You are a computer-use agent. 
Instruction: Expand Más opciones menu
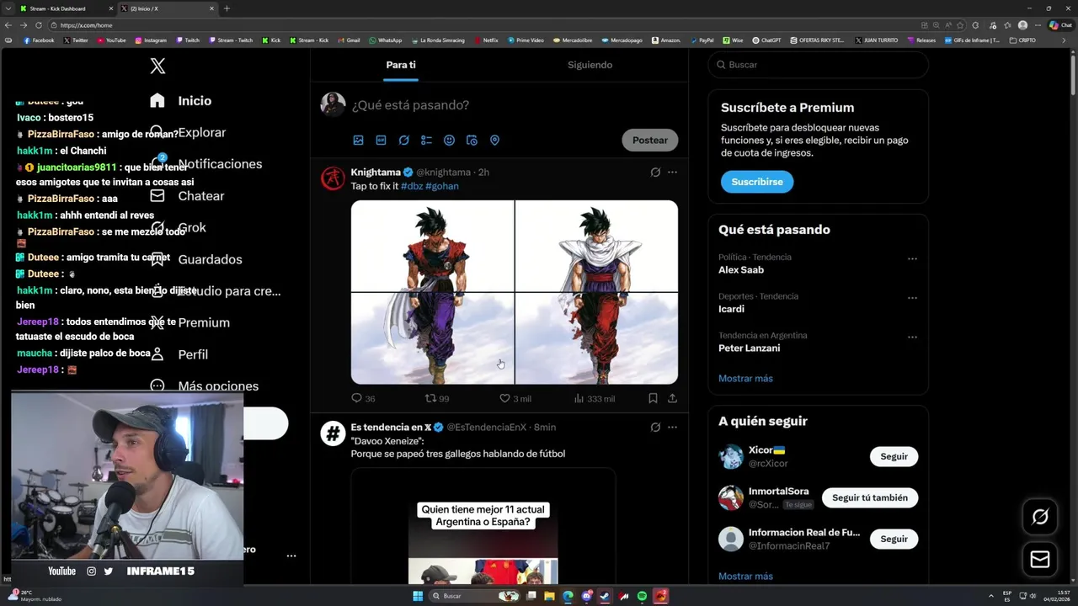point(218,386)
